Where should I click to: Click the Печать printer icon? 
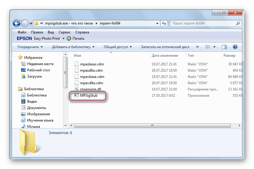coord(69,39)
